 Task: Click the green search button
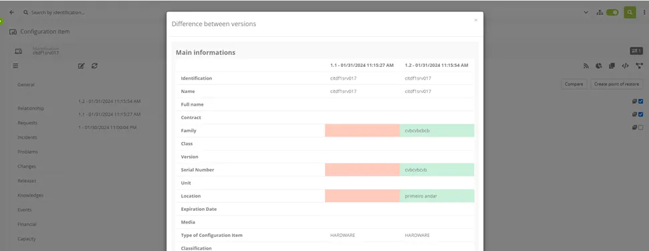tap(630, 13)
